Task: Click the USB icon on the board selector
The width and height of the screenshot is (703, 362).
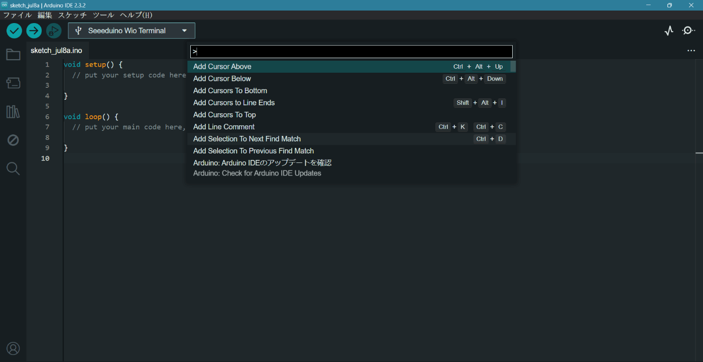Action: tap(78, 31)
